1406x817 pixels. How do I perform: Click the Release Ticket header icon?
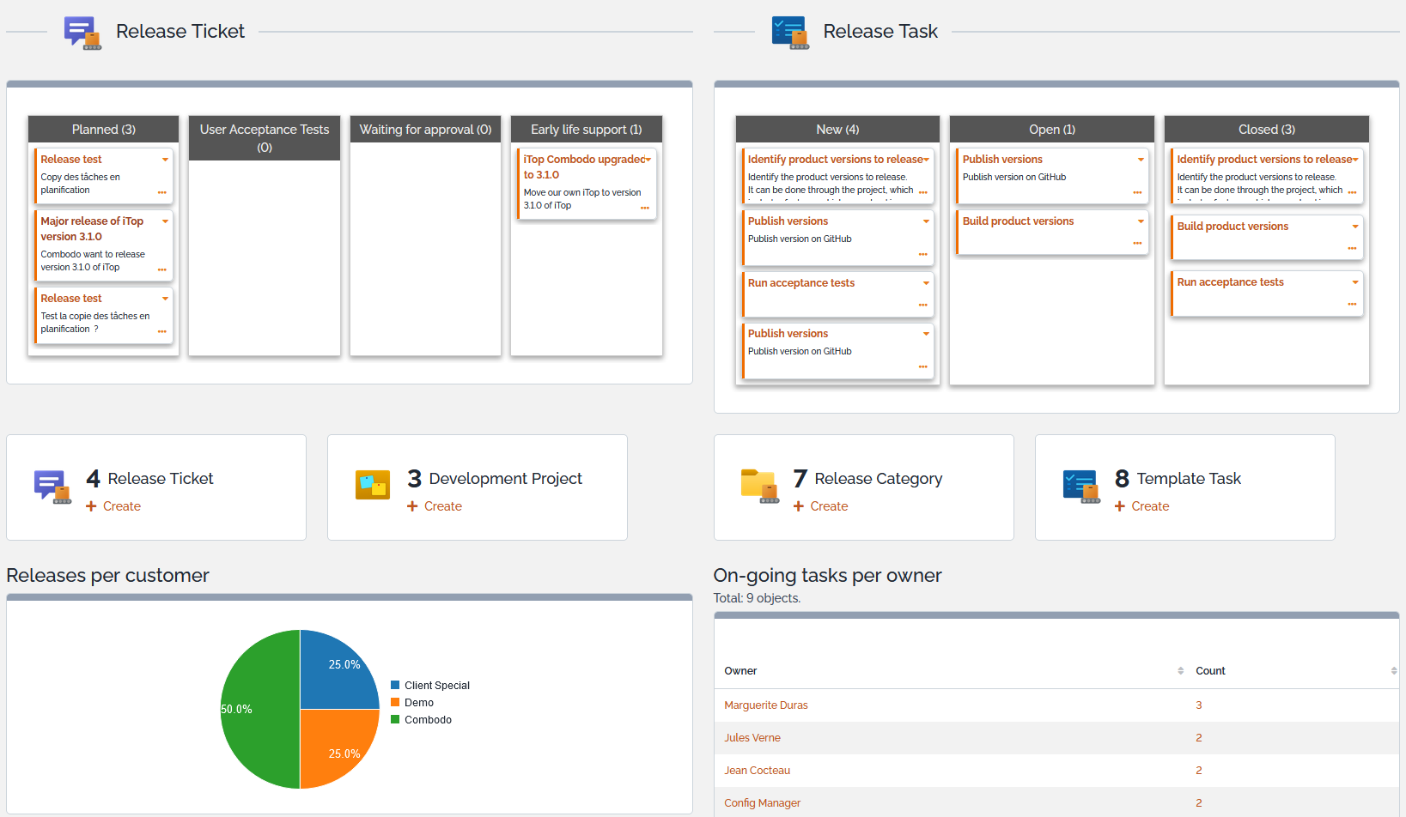[82, 33]
